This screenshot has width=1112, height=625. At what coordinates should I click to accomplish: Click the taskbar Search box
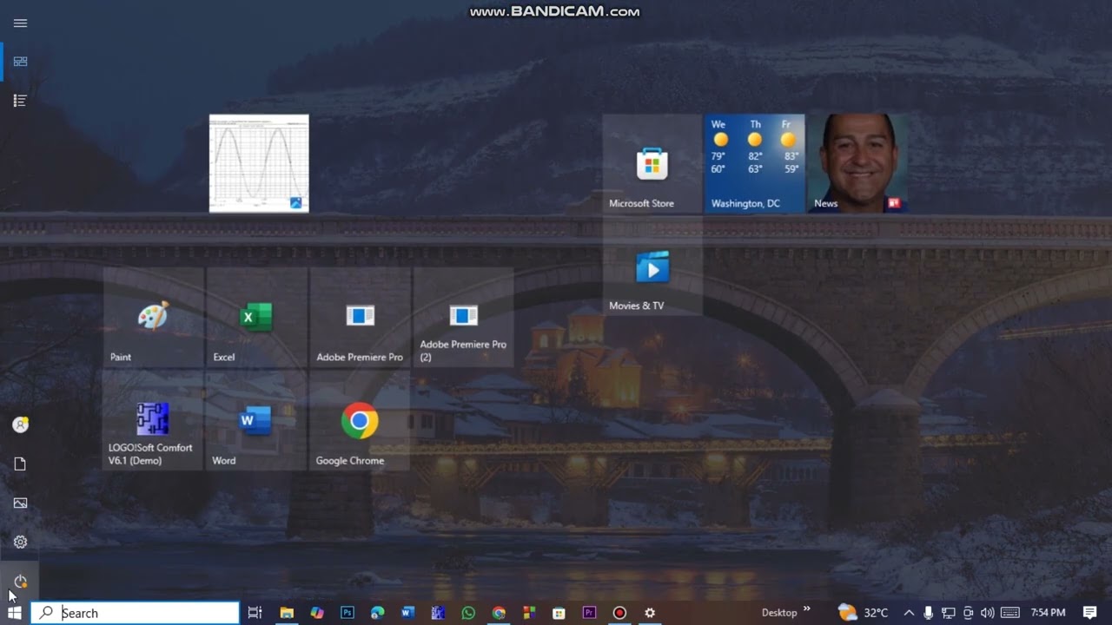pyautogui.click(x=135, y=613)
